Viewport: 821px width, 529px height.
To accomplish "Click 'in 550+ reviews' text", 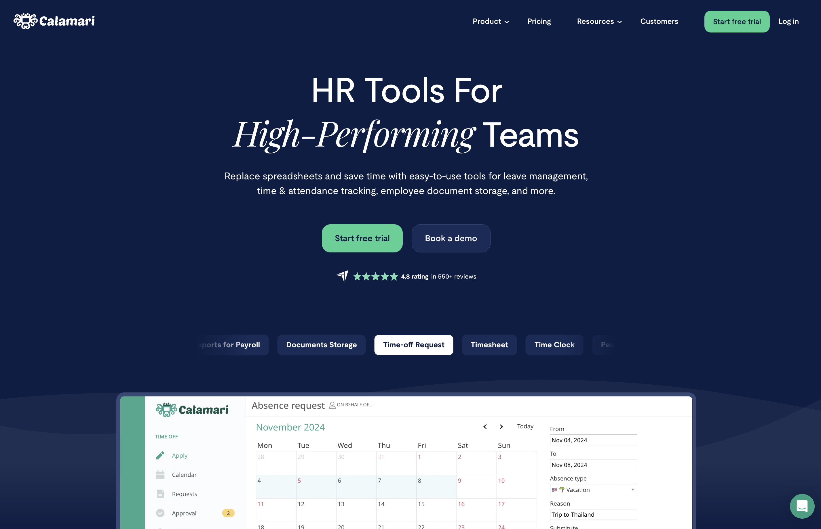I will coord(453,276).
